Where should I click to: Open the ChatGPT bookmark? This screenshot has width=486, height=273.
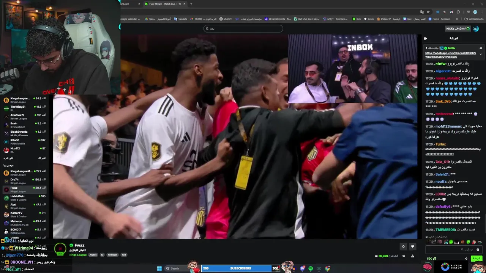pos(226,19)
